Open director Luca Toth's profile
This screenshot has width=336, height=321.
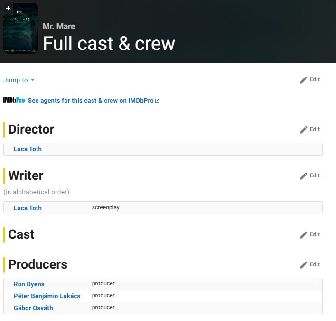point(28,149)
